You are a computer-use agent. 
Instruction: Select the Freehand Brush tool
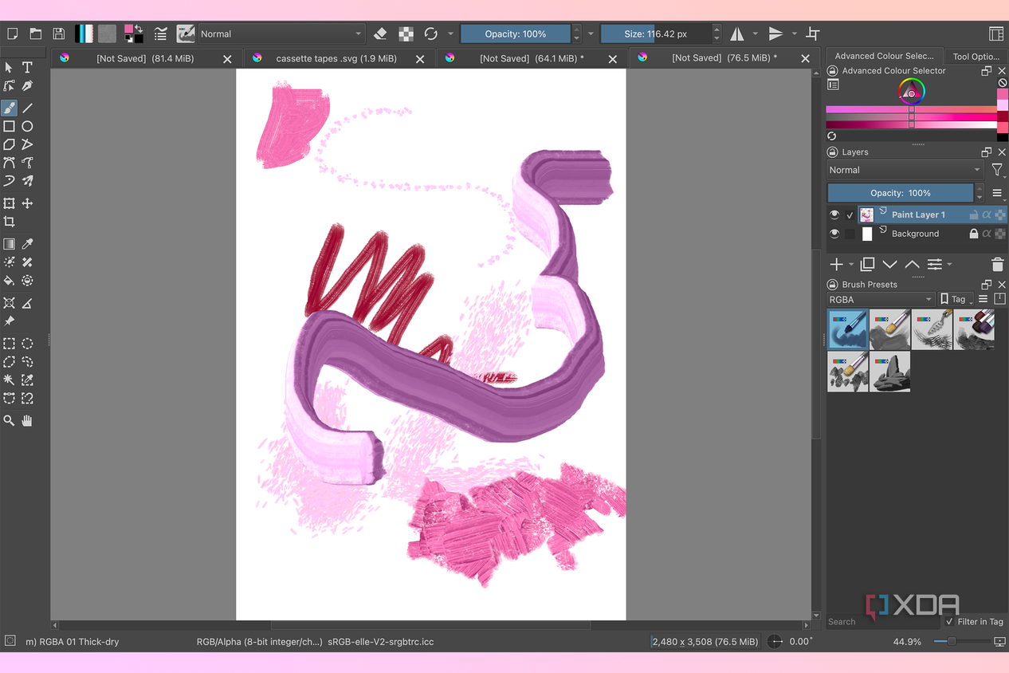[10, 108]
